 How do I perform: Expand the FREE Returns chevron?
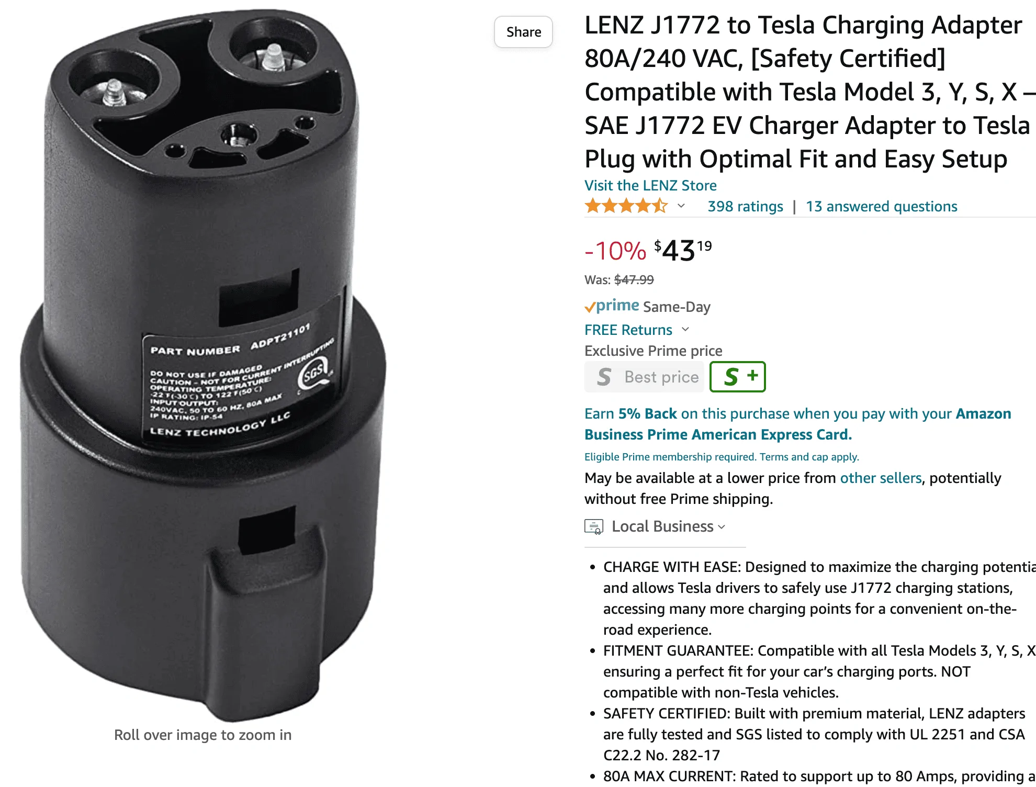point(685,330)
